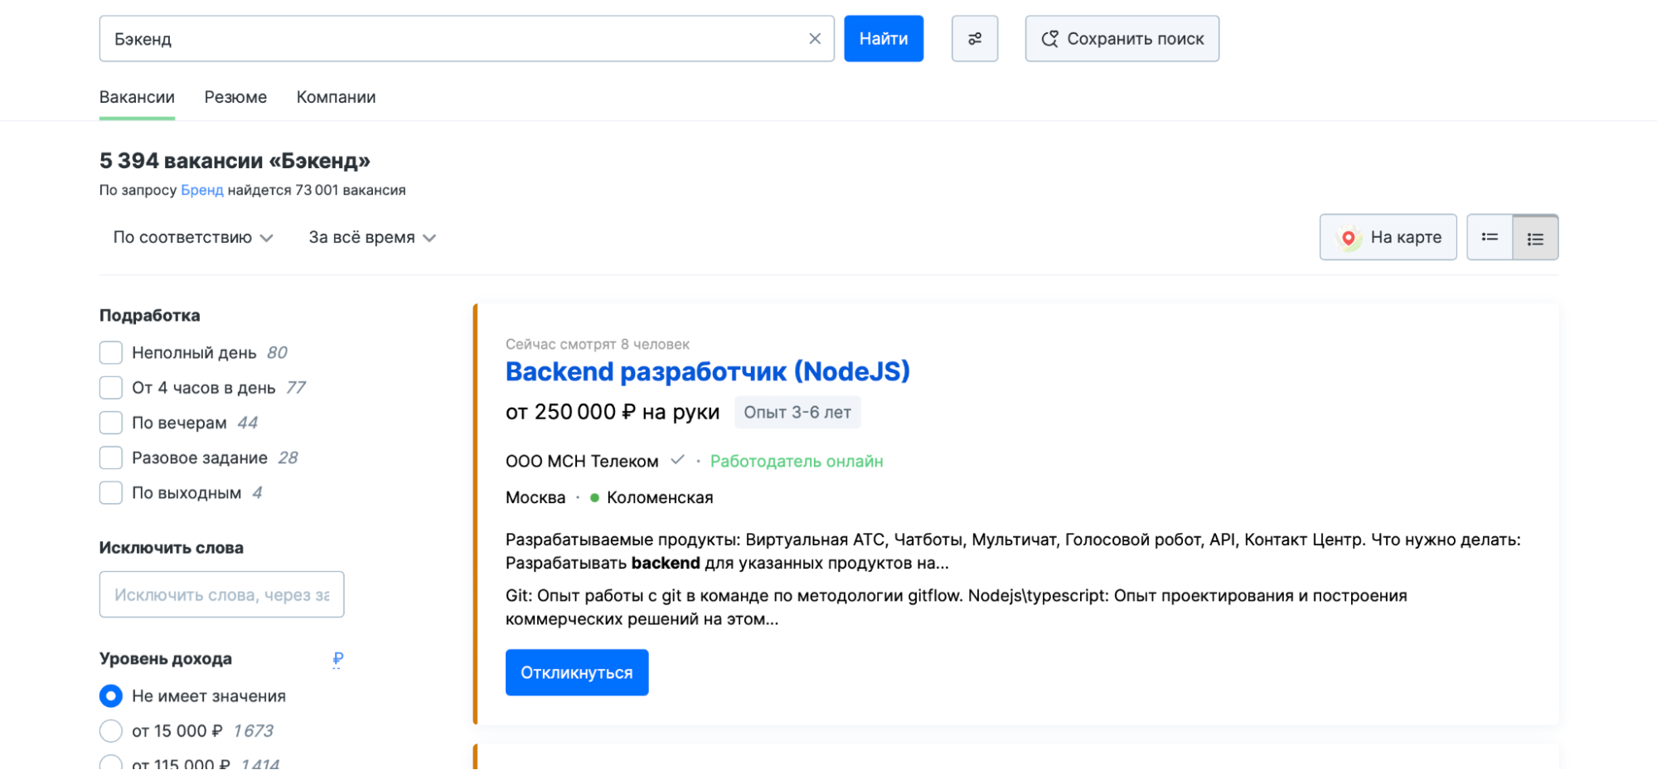Screen dimensions: 1657x770
Task: Clear the search field with X icon
Action: [814, 39]
